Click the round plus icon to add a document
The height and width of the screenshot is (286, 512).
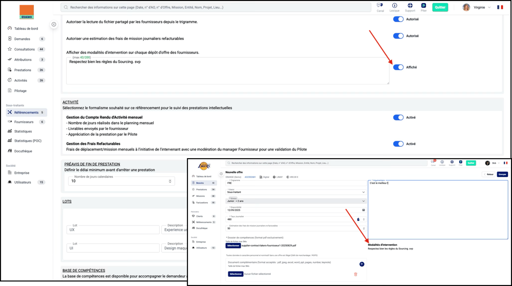click(x=361, y=264)
